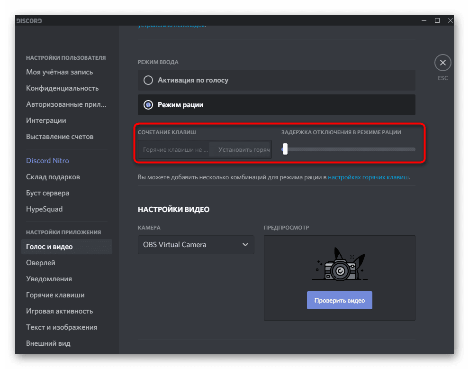Click the ПРЕДПРОСМОТР label
This screenshot has width=469, height=369.
click(286, 228)
